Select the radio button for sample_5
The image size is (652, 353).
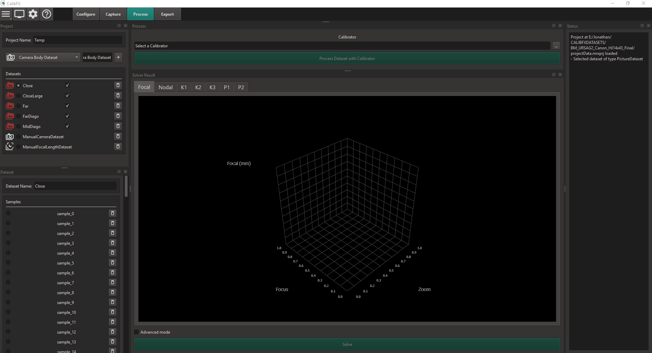8,263
